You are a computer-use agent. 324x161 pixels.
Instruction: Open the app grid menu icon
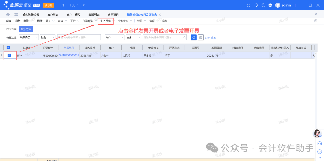click(16, 15)
